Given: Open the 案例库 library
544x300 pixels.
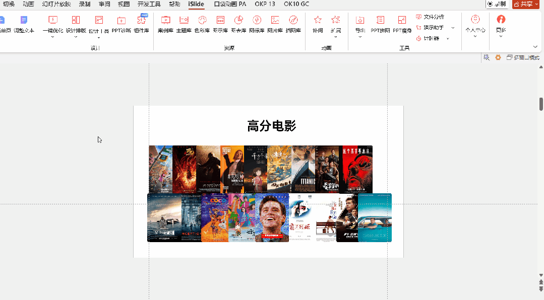Looking at the screenshot, I should coord(165,24).
